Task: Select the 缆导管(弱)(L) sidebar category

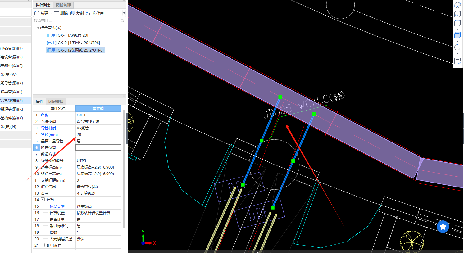Action: (x=16, y=92)
